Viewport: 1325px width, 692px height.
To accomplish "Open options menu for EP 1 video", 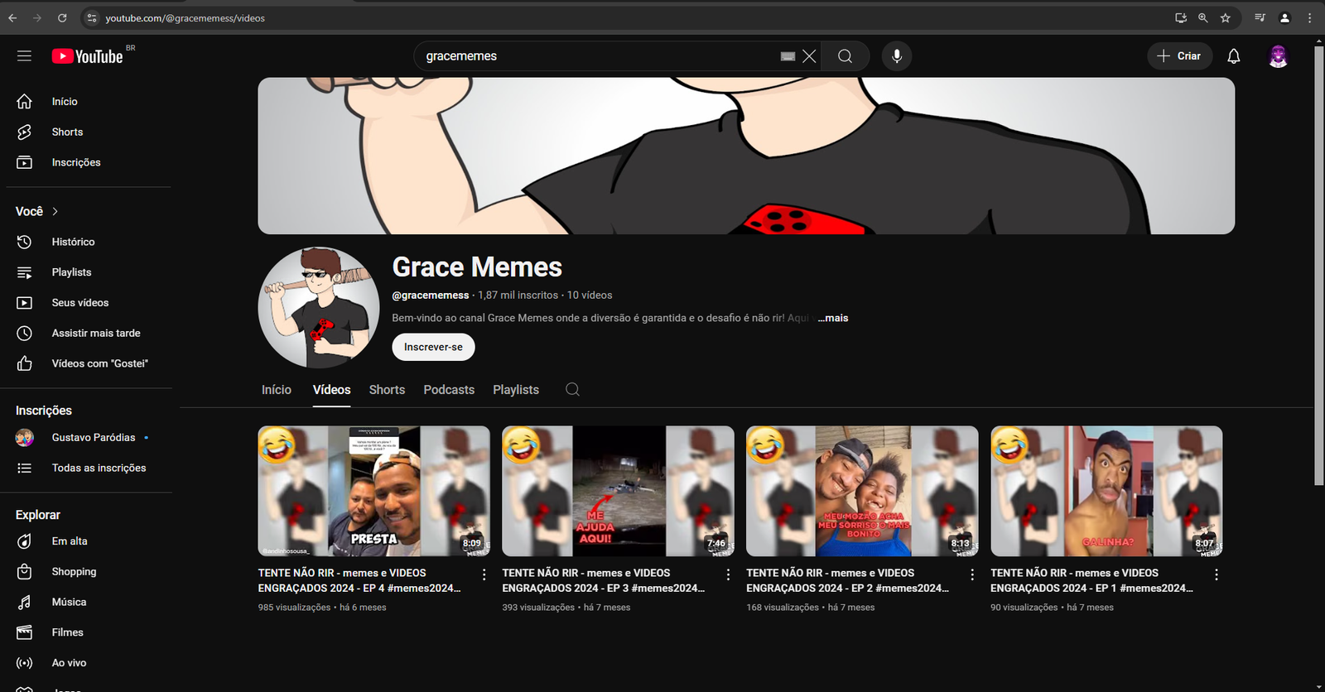I will tap(1217, 574).
